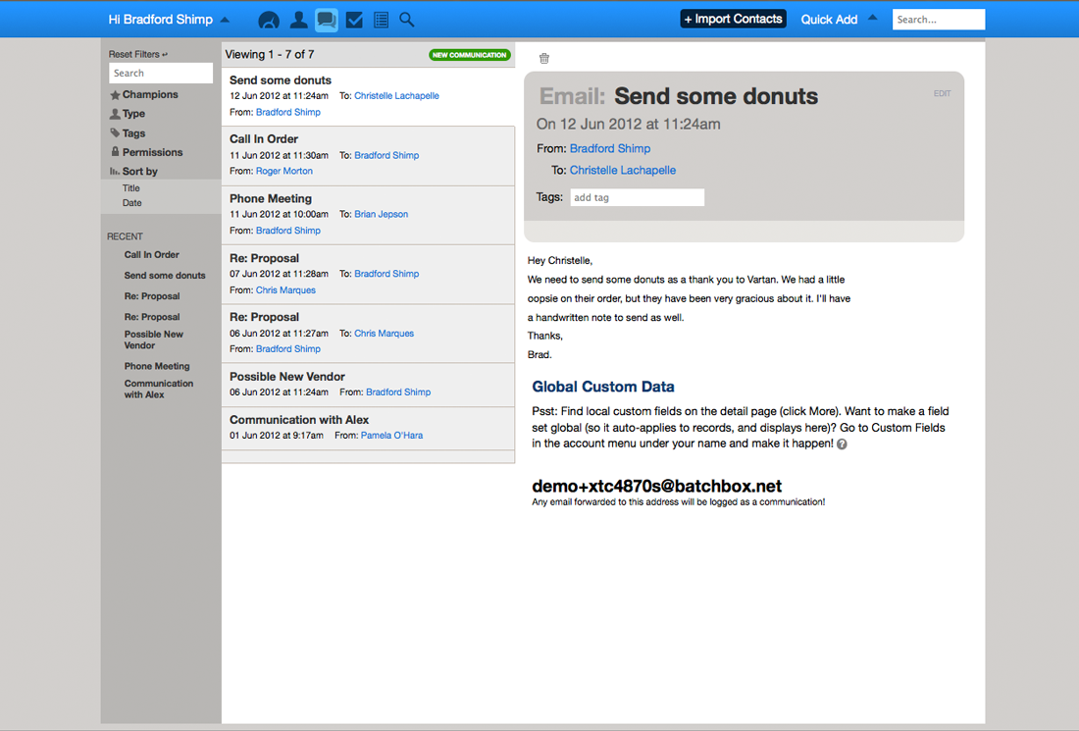1079x731 pixels.
Task: Open Brian Jepson contact link
Action: 382,214
